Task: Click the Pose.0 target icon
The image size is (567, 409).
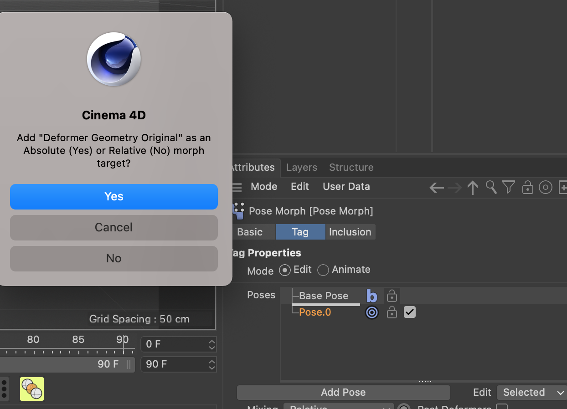Action: pyautogui.click(x=372, y=312)
